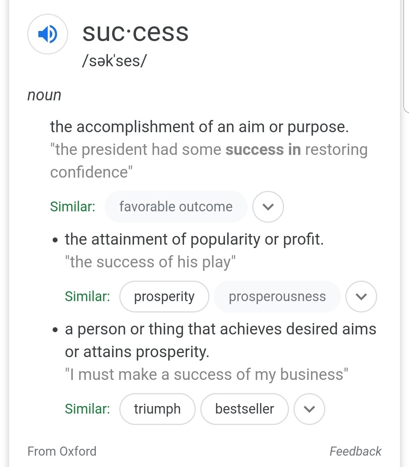Select the "favorable outcome" synonym chip
The image size is (409, 467).
(x=176, y=207)
